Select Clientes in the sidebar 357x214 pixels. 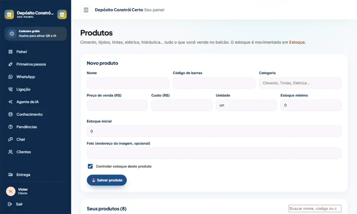[x=35, y=152]
